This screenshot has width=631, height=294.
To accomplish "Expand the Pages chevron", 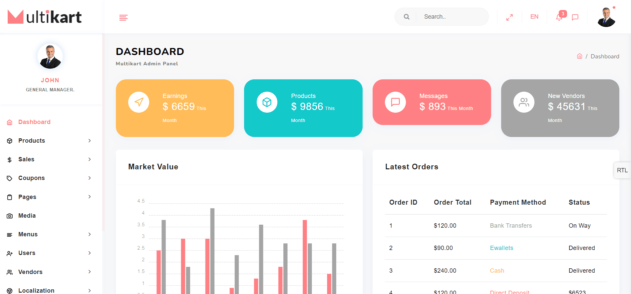I will tap(90, 197).
